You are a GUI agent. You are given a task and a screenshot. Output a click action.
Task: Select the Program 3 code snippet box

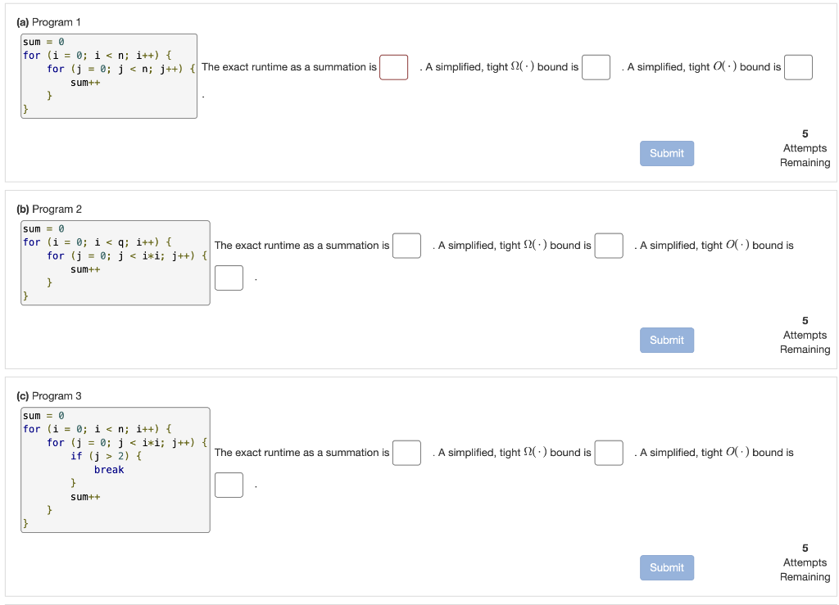tap(115, 469)
